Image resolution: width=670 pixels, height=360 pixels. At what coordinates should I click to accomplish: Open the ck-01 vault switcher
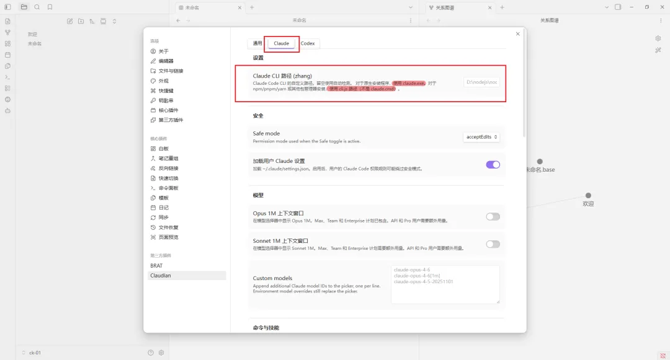click(x=32, y=353)
